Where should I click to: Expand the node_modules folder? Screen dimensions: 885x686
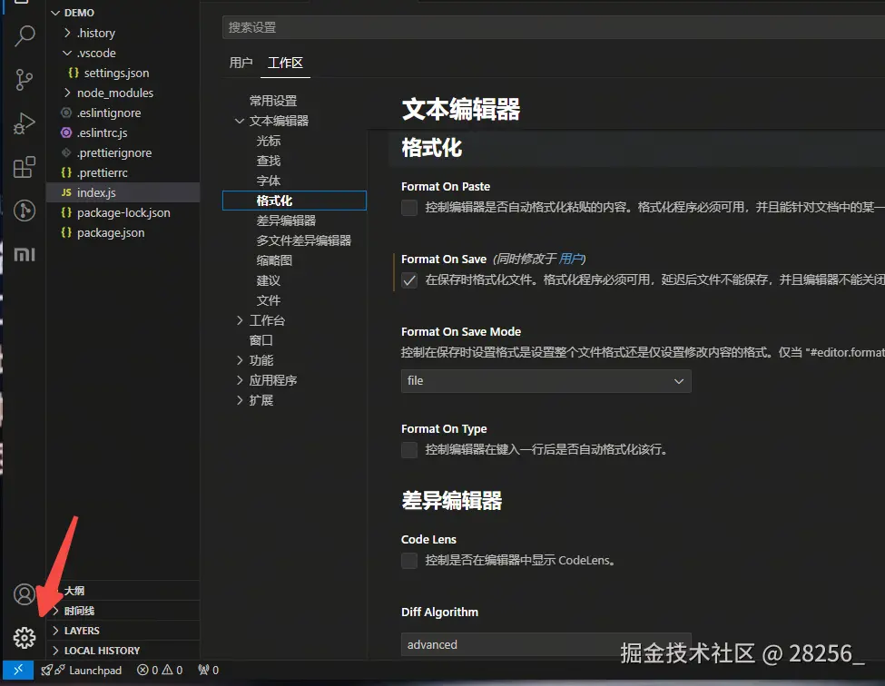[67, 93]
